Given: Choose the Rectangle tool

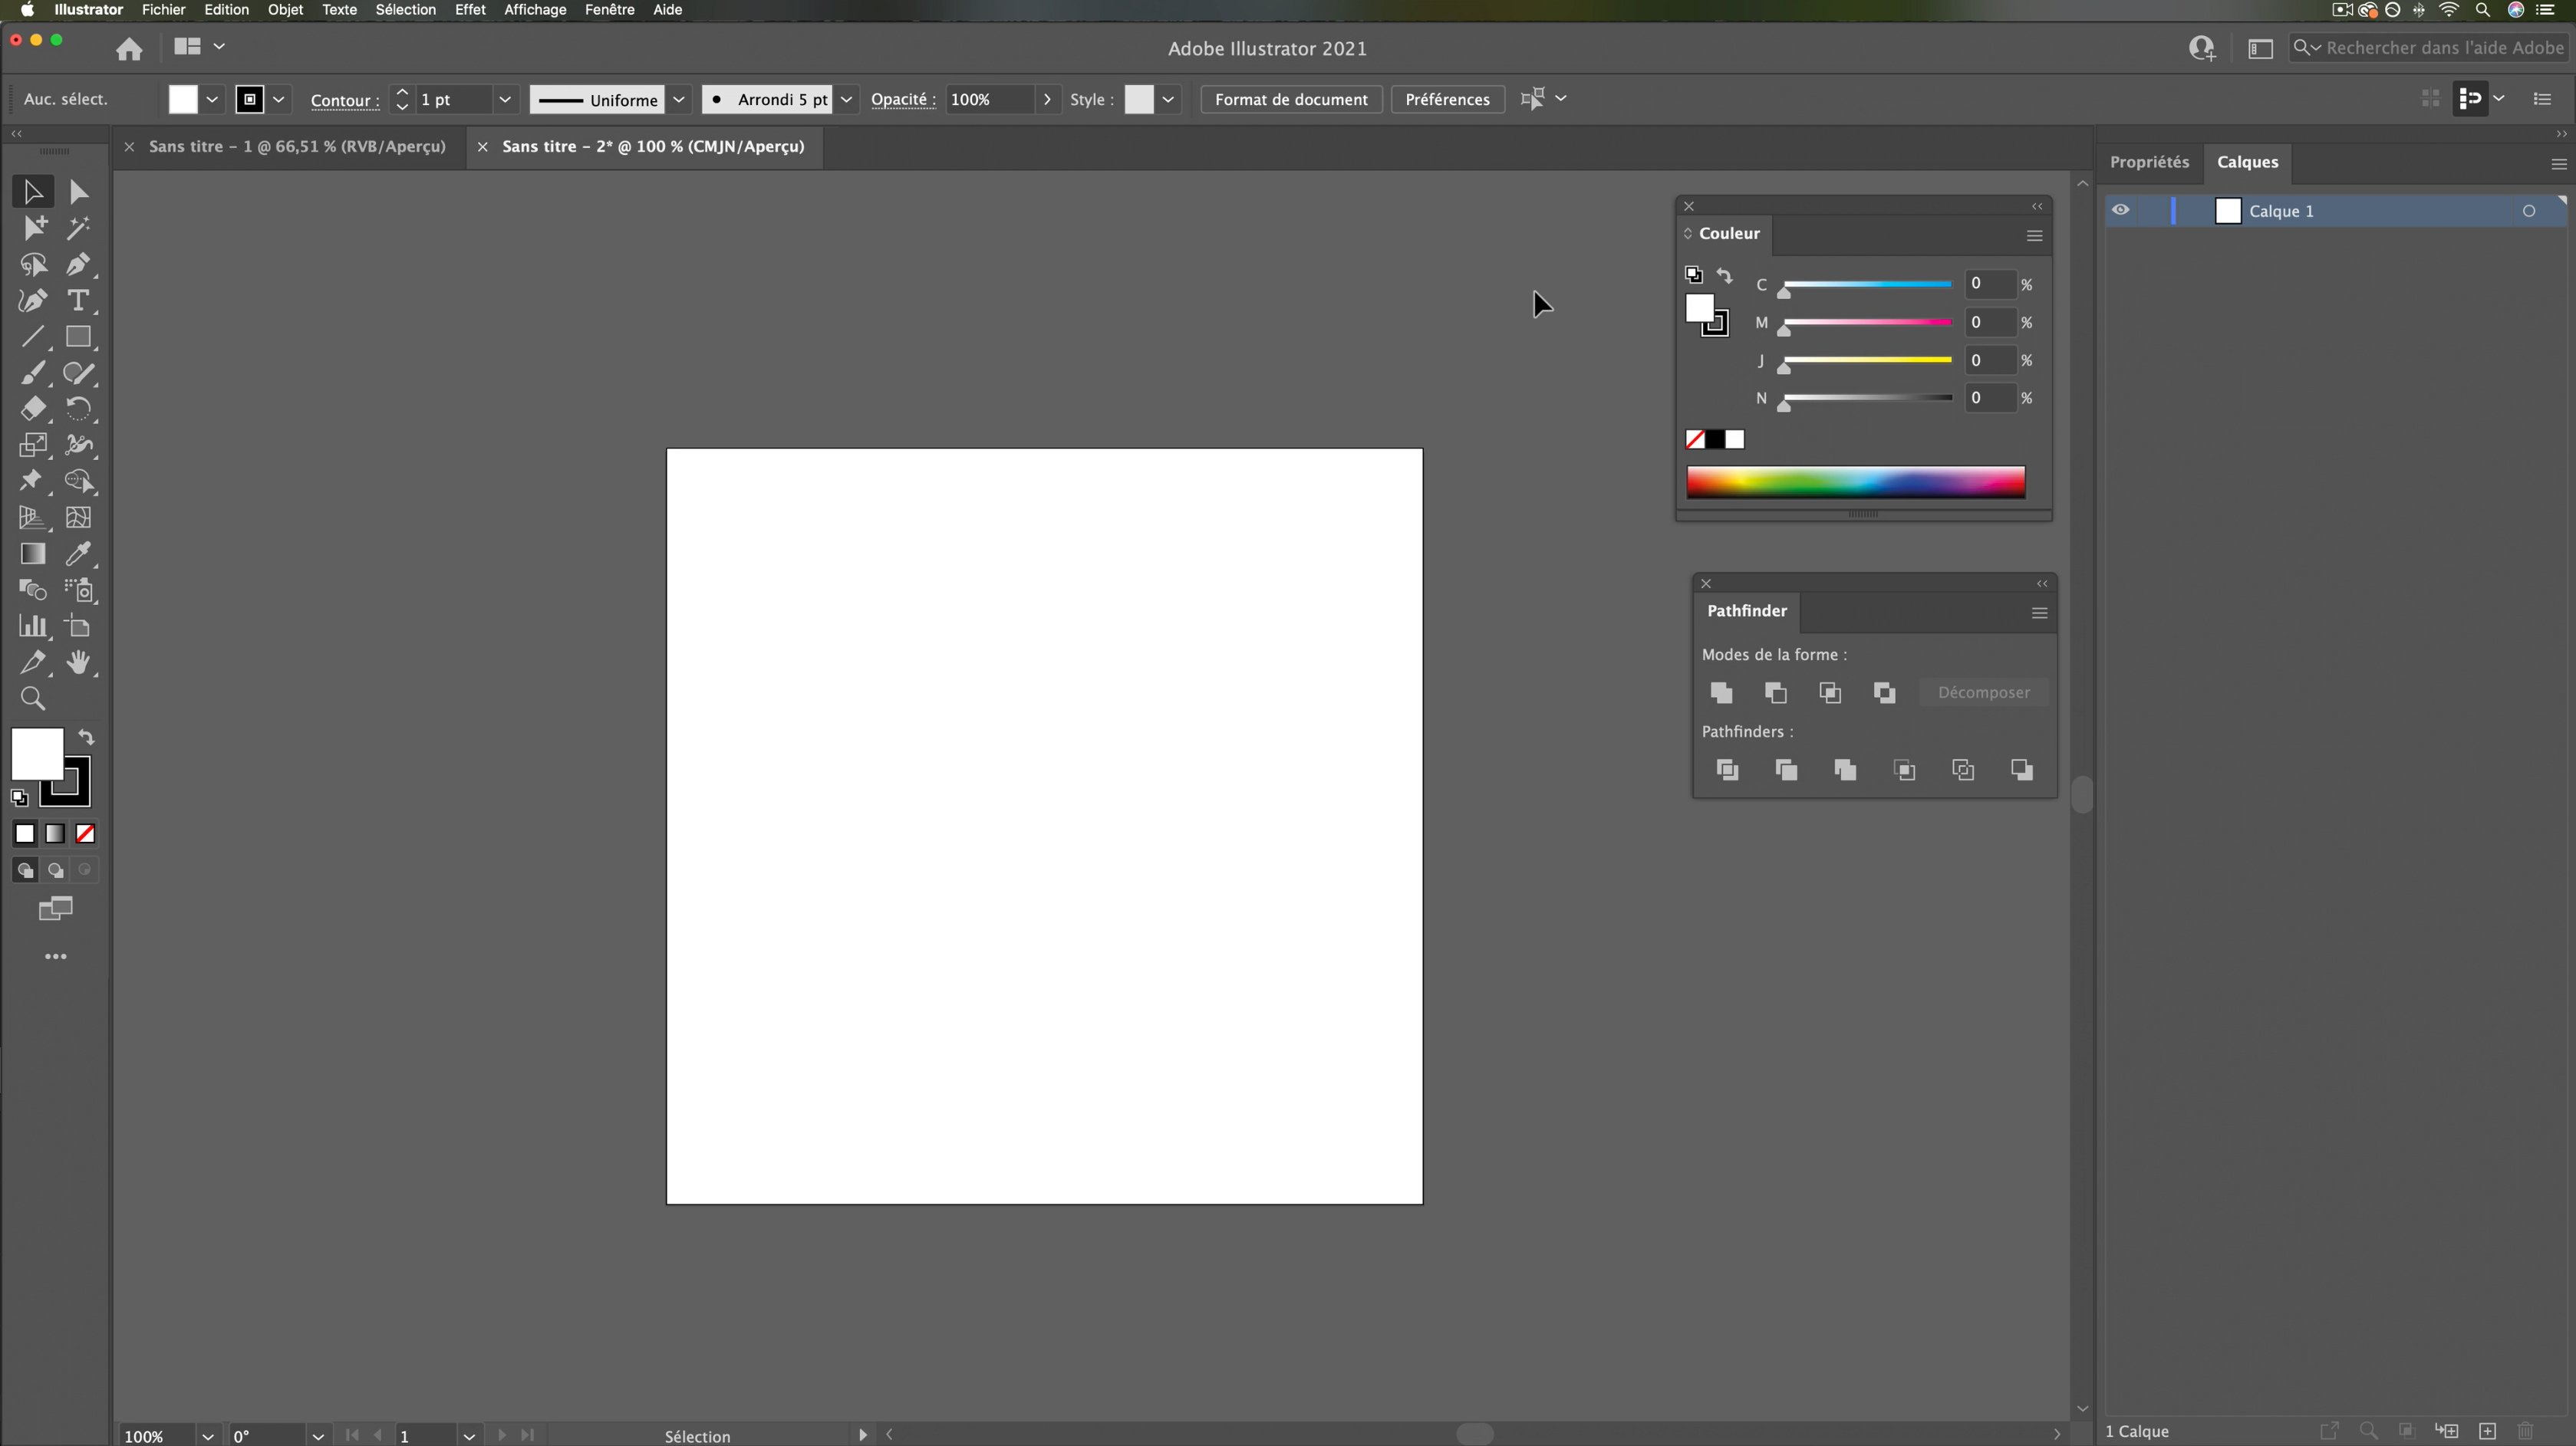Looking at the screenshot, I should 78,337.
